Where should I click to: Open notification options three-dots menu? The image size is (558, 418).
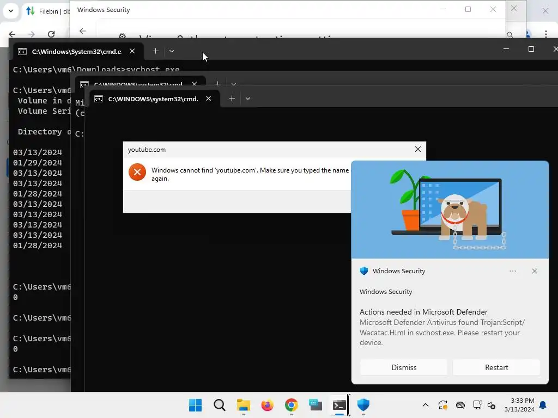point(512,271)
